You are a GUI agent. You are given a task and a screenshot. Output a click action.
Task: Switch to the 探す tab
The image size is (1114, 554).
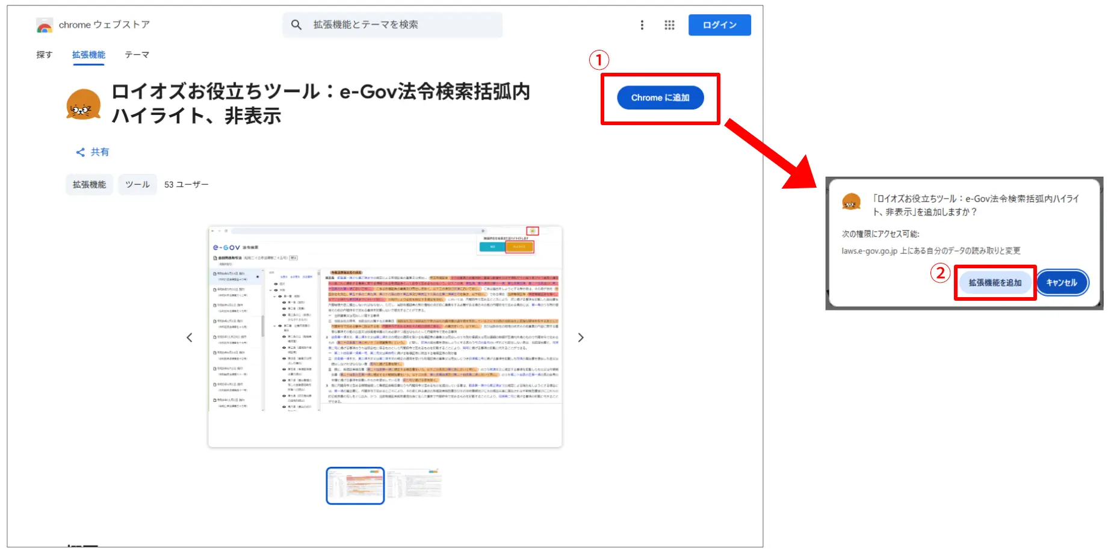pos(45,55)
